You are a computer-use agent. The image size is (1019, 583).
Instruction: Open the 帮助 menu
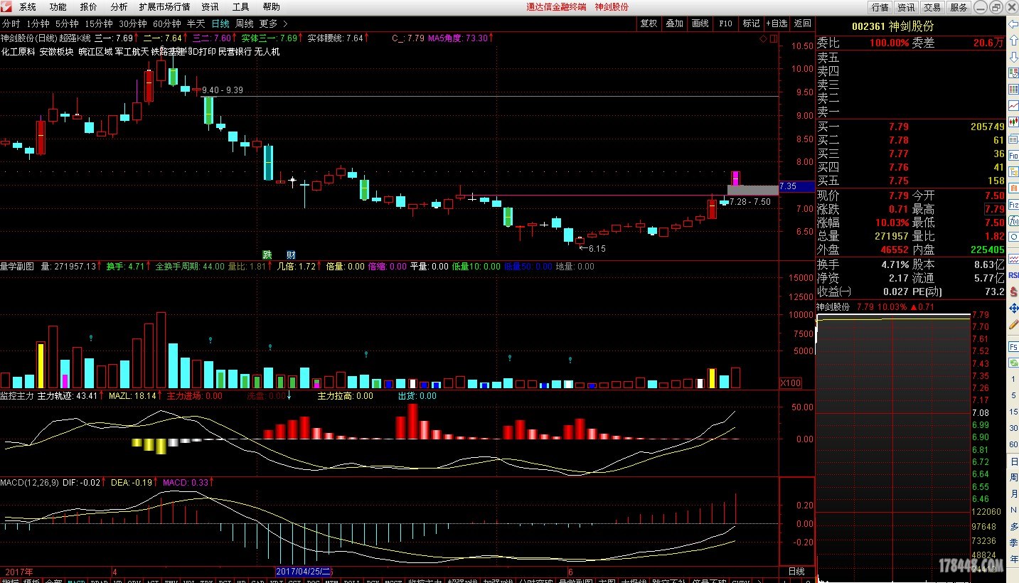tap(271, 7)
